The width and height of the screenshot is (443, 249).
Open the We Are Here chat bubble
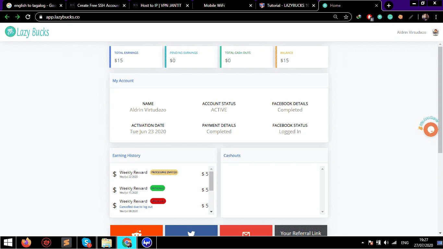click(431, 130)
